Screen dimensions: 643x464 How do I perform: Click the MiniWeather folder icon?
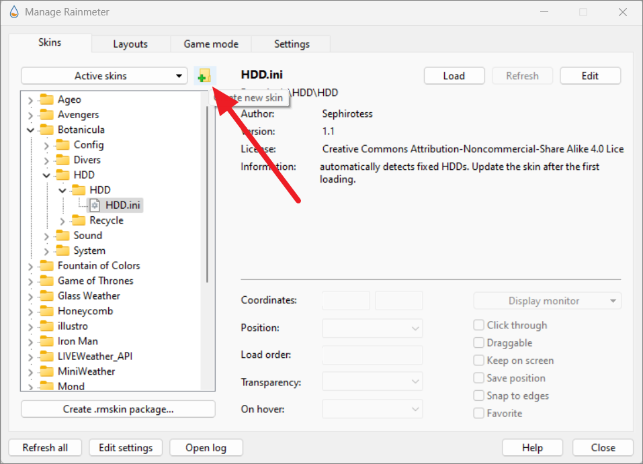pos(47,371)
